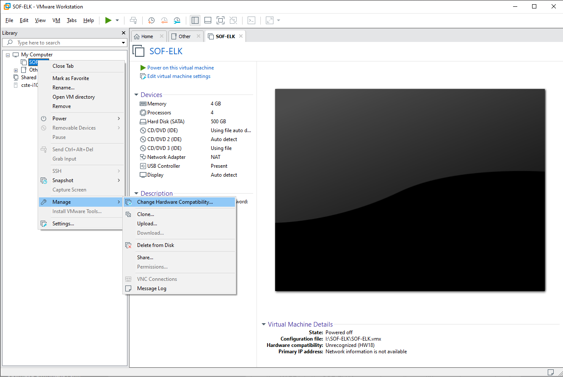Click the Display device icon
This screenshot has height=377, width=563.
pyautogui.click(x=143, y=175)
